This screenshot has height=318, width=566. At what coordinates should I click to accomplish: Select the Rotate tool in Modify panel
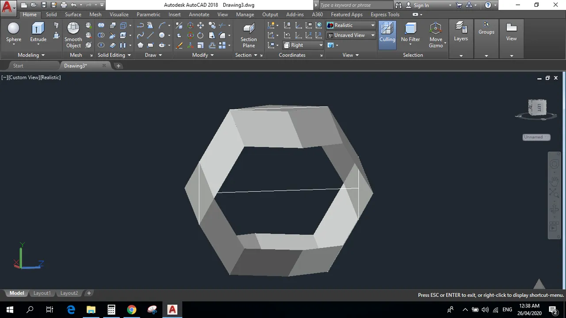pos(200,35)
